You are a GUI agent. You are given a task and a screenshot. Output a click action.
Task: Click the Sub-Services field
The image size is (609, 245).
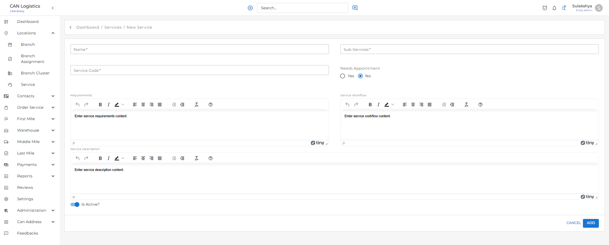click(x=470, y=49)
